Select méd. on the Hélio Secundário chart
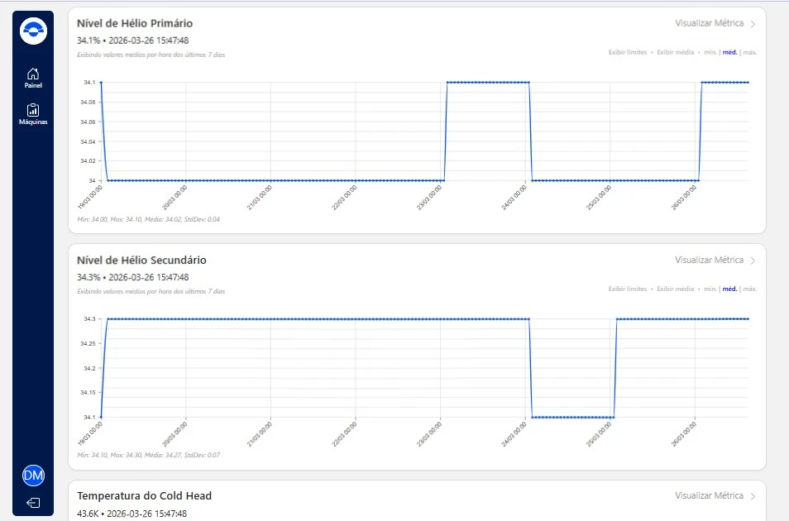Image resolution: width=789 pixels, height=521 pixels. click(729, 289)
